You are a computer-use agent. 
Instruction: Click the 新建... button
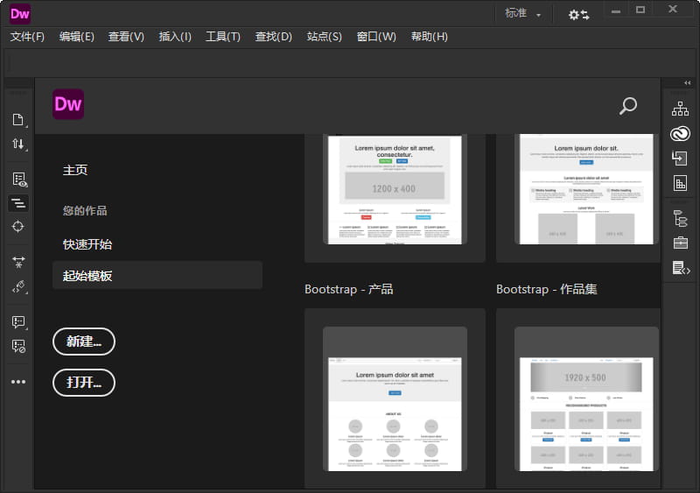[x=84, y=342]
